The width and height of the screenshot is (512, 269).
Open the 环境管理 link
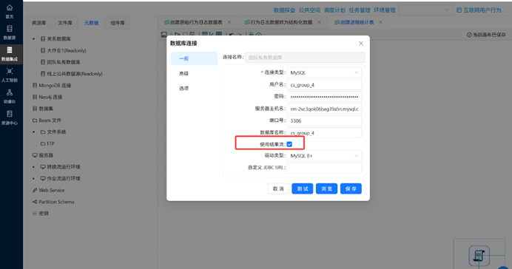(385, 10)
